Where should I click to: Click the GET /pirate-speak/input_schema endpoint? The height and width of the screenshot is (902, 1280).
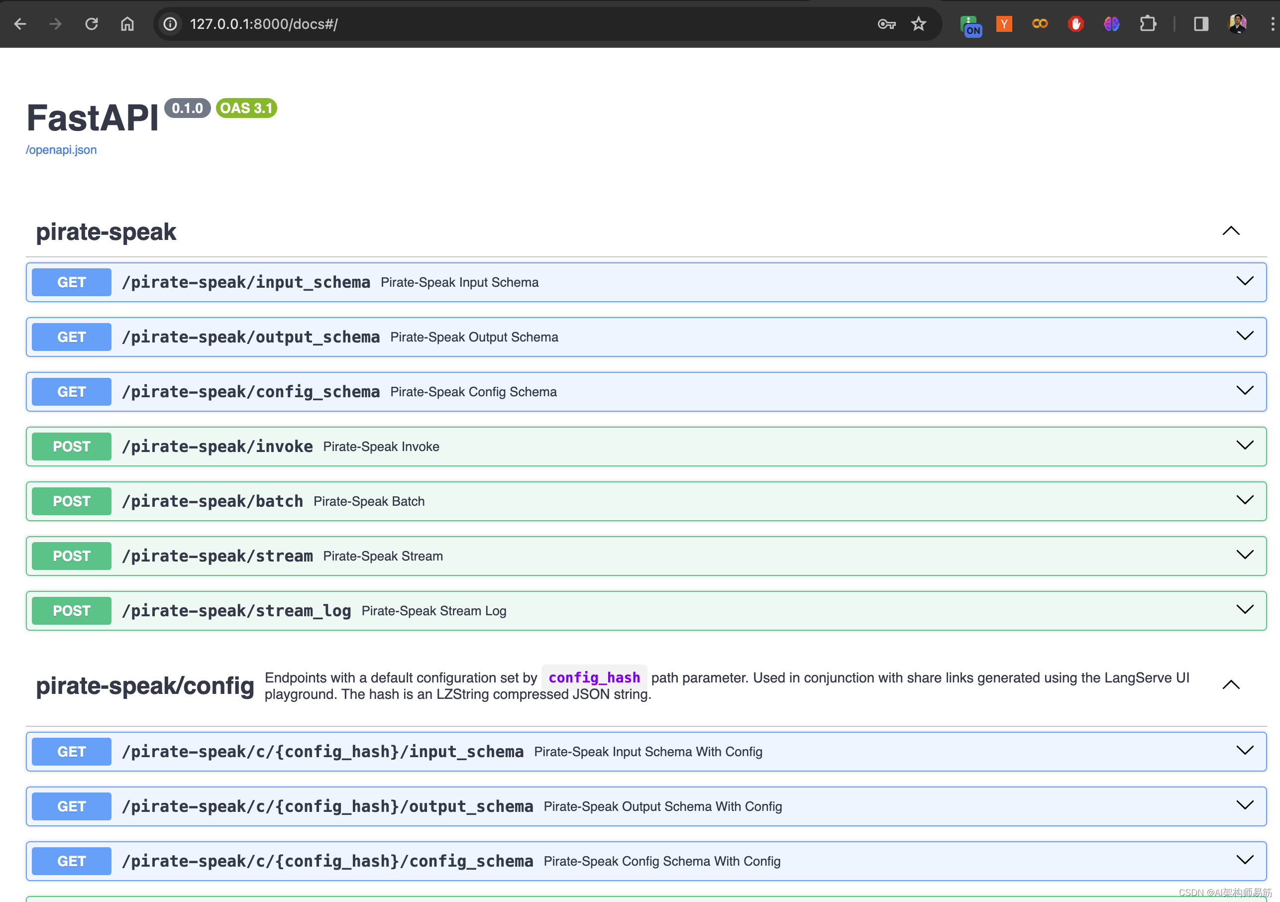[645, 282]
